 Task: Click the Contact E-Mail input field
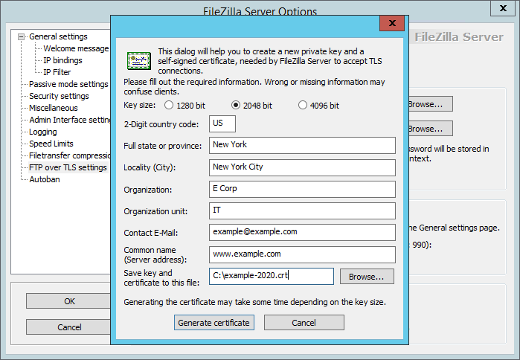point(301,232)
